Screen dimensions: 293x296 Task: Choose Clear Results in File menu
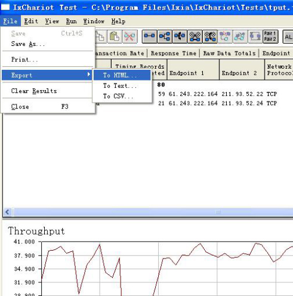pos(47,91)
